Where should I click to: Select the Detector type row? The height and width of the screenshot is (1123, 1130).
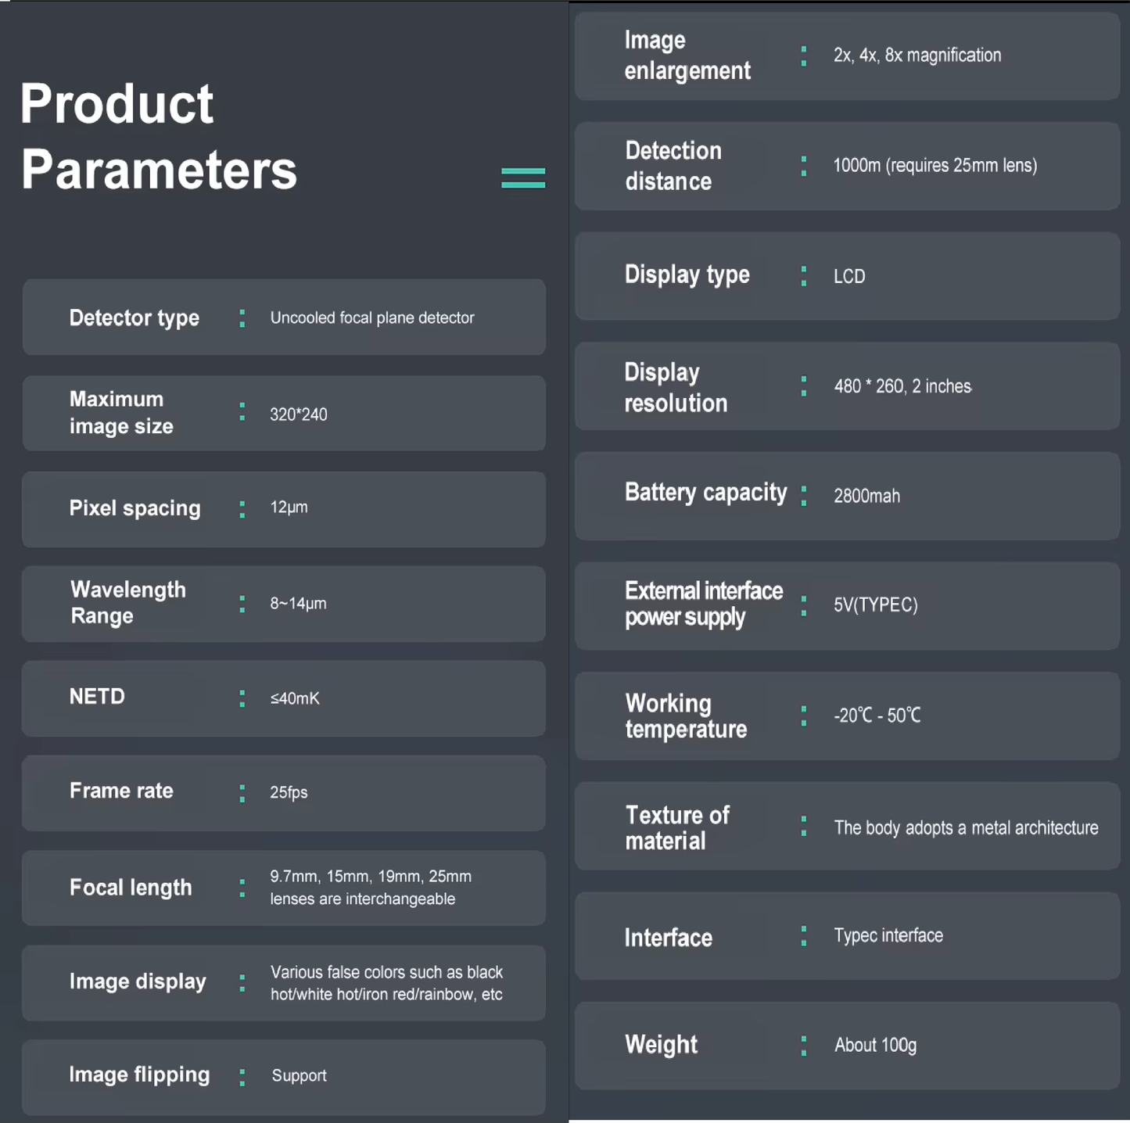click(x=283, y=318)
